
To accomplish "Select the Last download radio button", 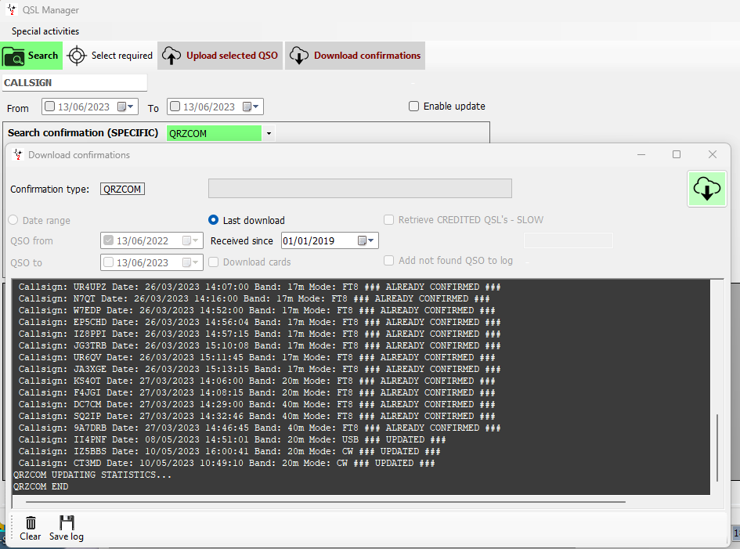I will point(213,220).
